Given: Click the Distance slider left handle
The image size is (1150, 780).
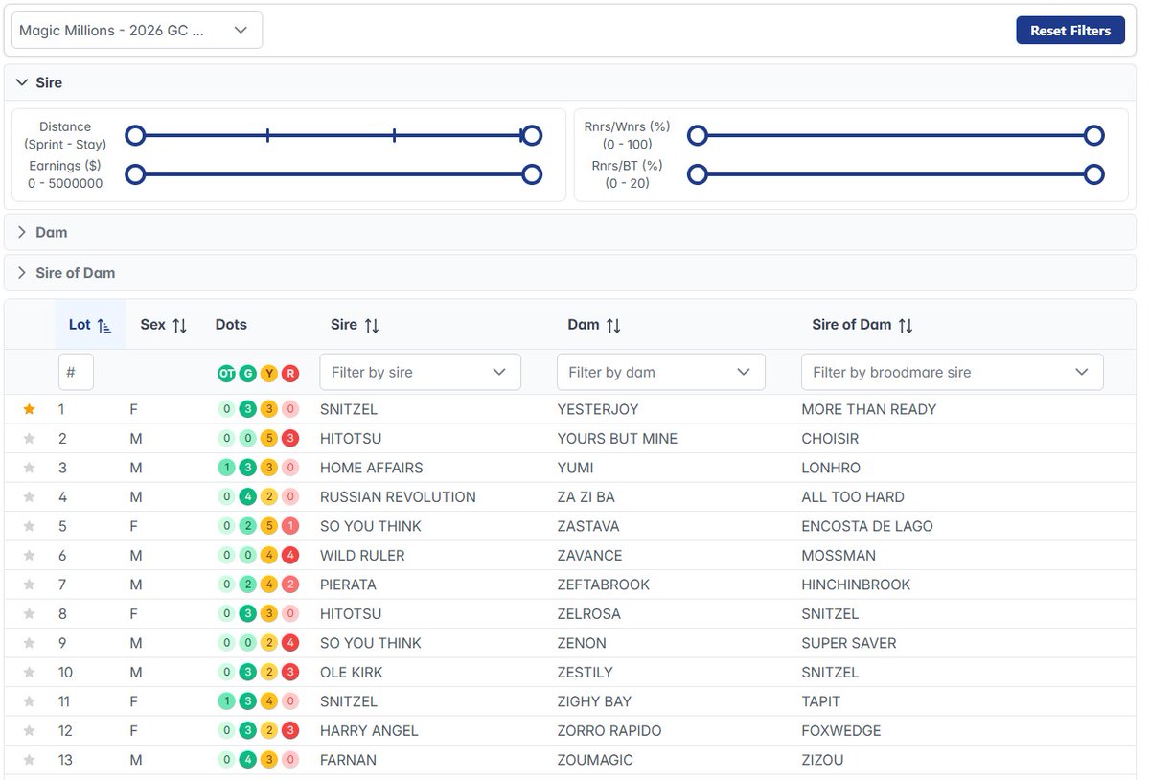Looking at the screenshot, I should click(135, 136).
